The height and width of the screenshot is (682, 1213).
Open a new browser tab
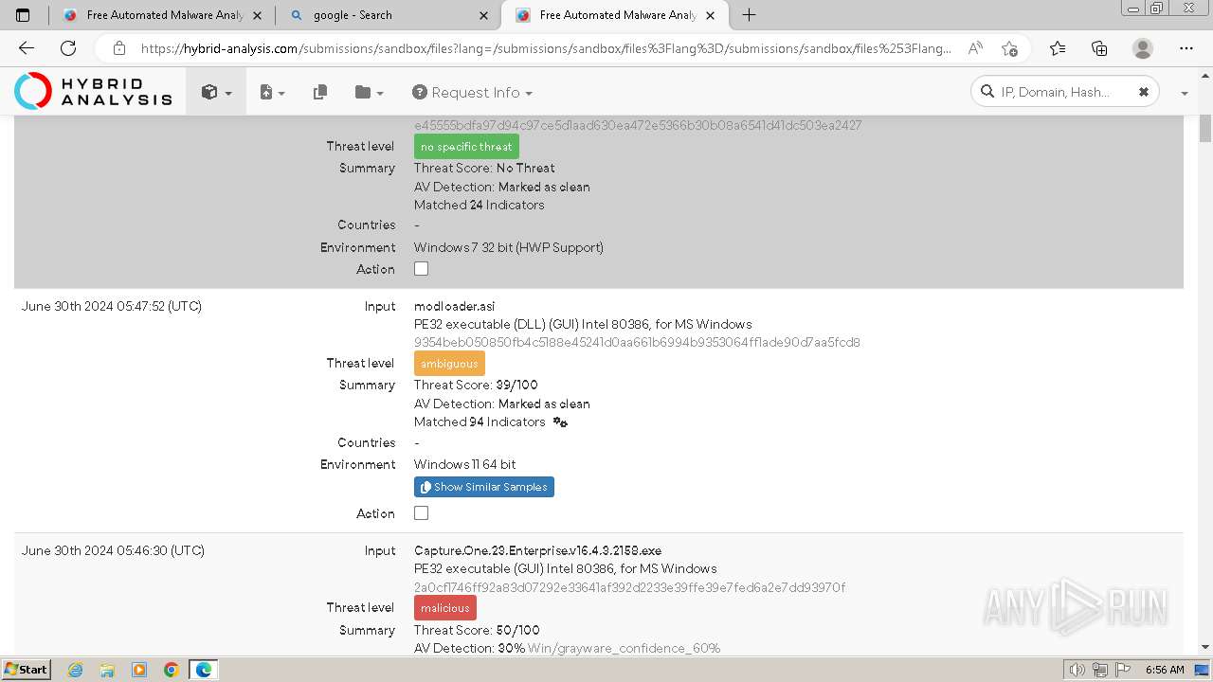pos(749,15)
